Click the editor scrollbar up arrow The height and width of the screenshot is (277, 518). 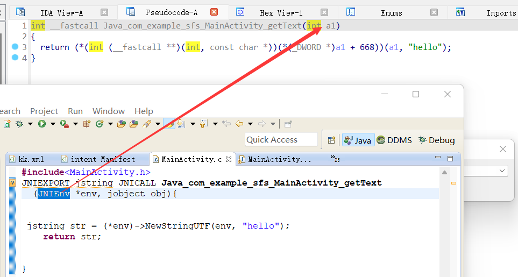(x=445, y=172)
